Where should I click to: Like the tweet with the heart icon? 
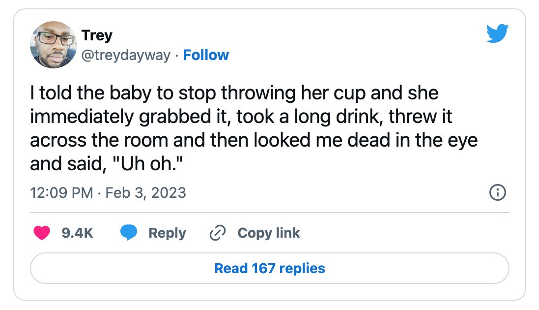coord(42,233)
